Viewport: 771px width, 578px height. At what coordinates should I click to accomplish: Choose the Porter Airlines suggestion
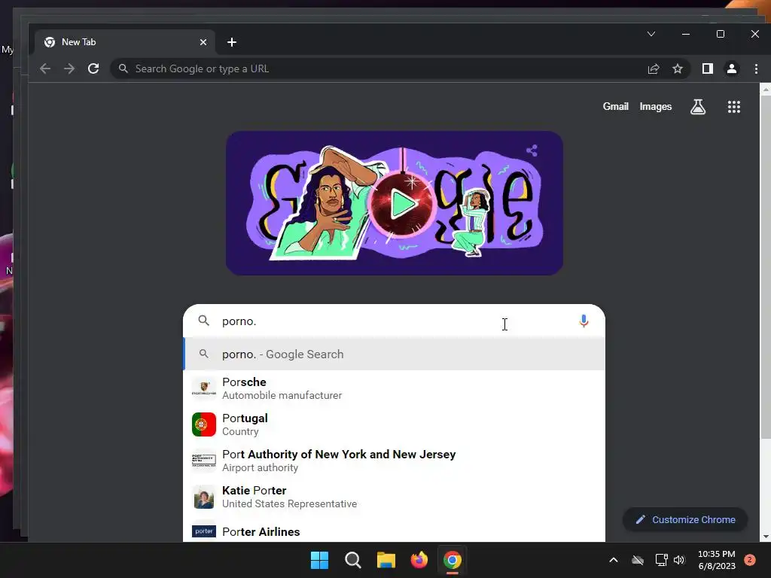pos(395,531)
